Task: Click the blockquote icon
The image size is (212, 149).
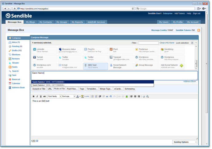Action: [107, 97]
